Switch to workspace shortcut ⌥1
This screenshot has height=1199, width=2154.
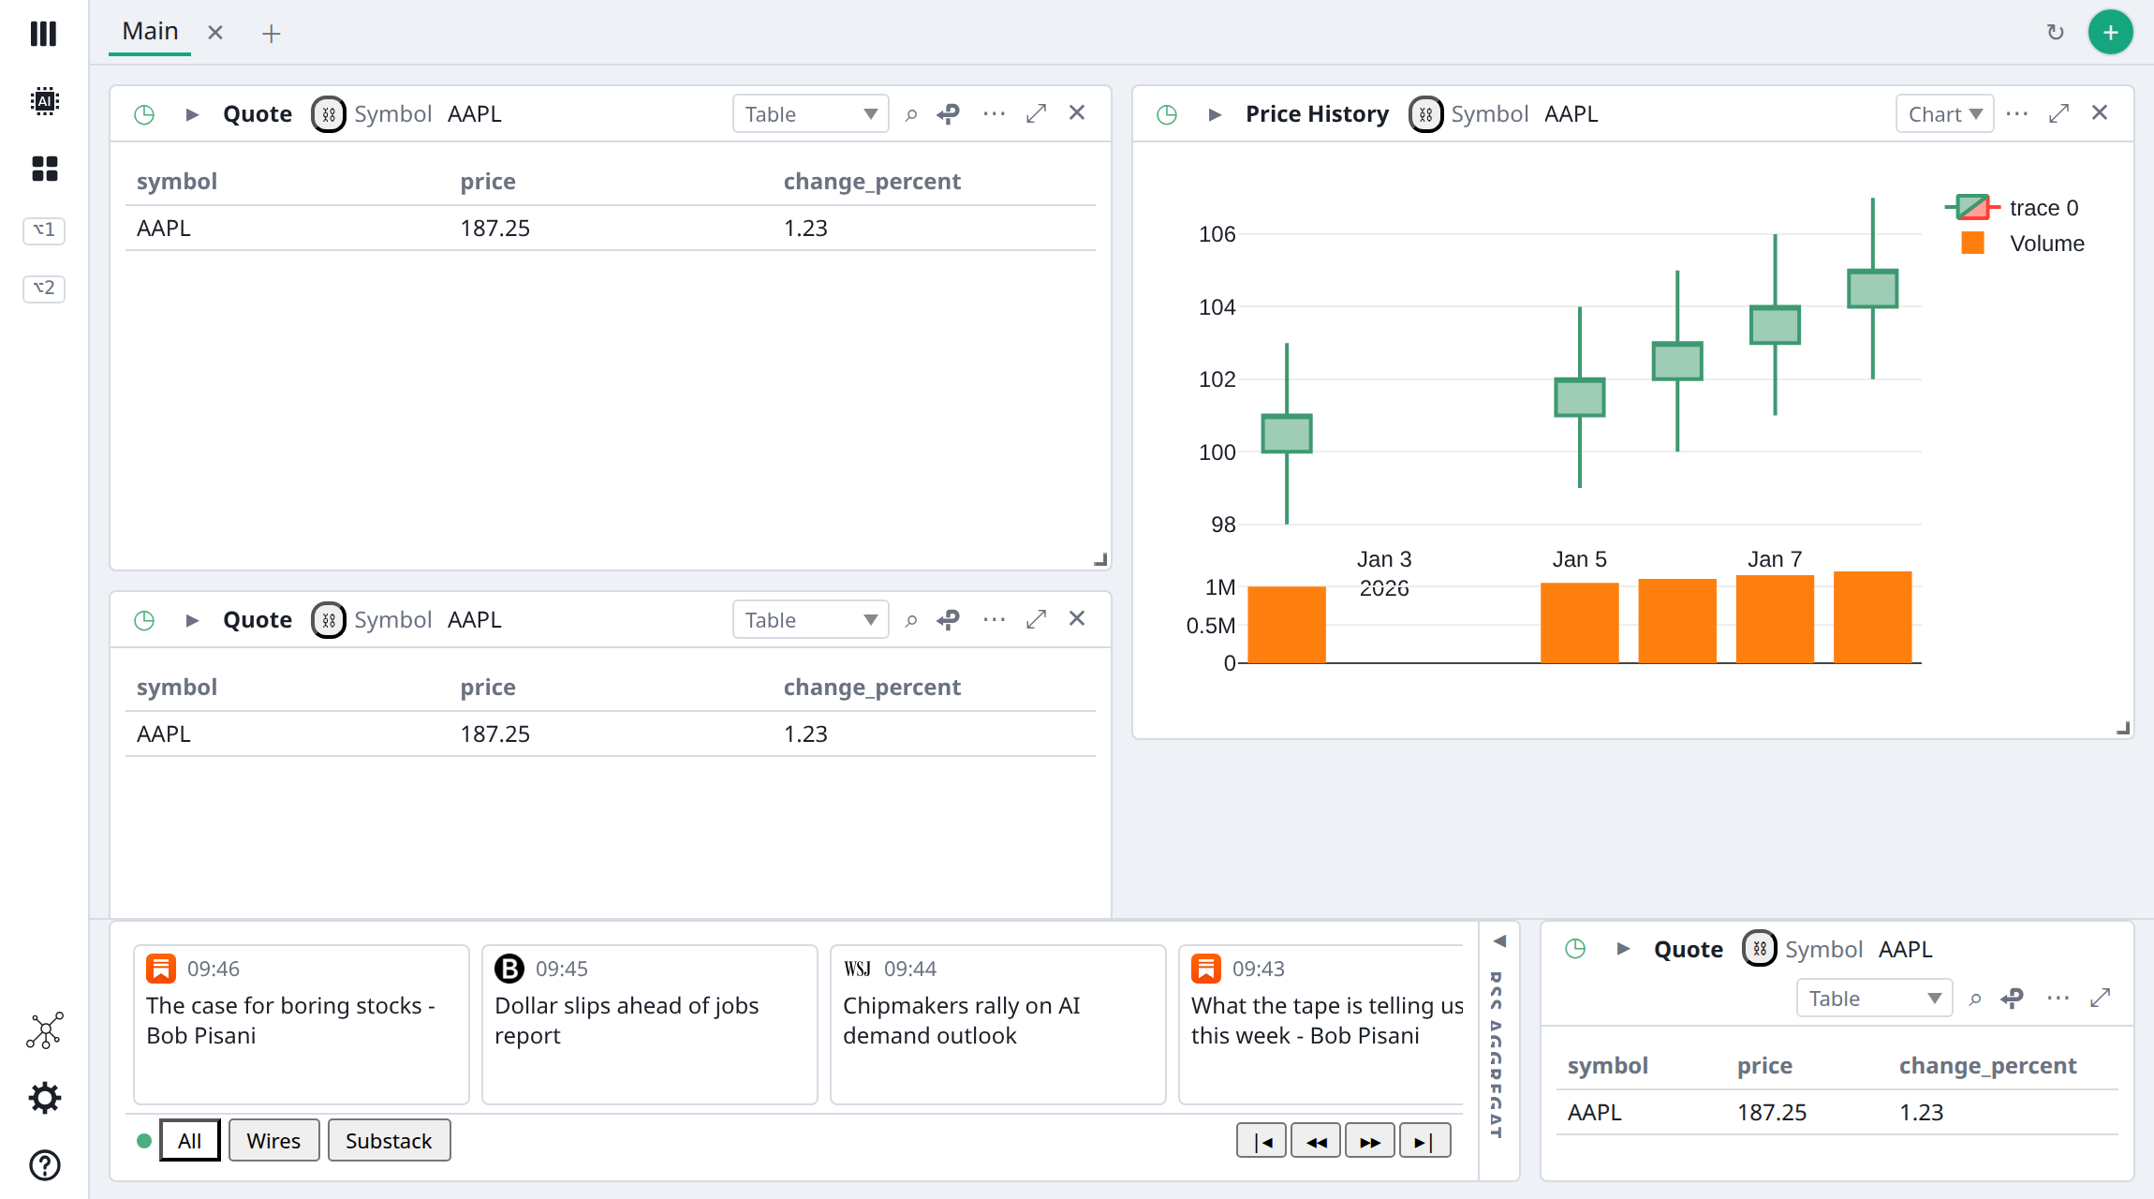coord(44,229)
